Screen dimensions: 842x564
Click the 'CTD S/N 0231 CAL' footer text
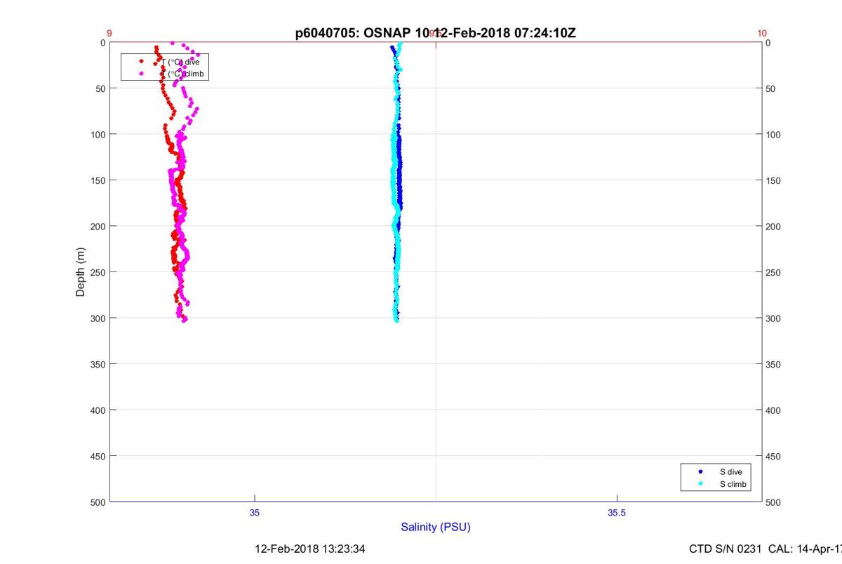[766, 549]
